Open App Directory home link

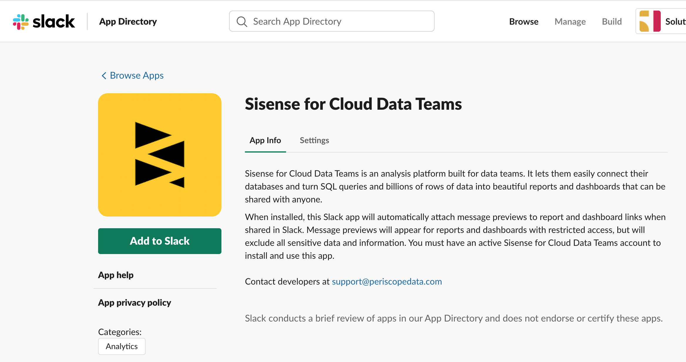point(128,21)
